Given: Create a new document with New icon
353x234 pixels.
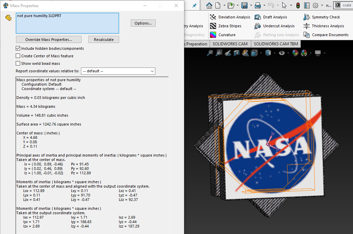Looking at the screenshot, I should (x=218, y=5).
